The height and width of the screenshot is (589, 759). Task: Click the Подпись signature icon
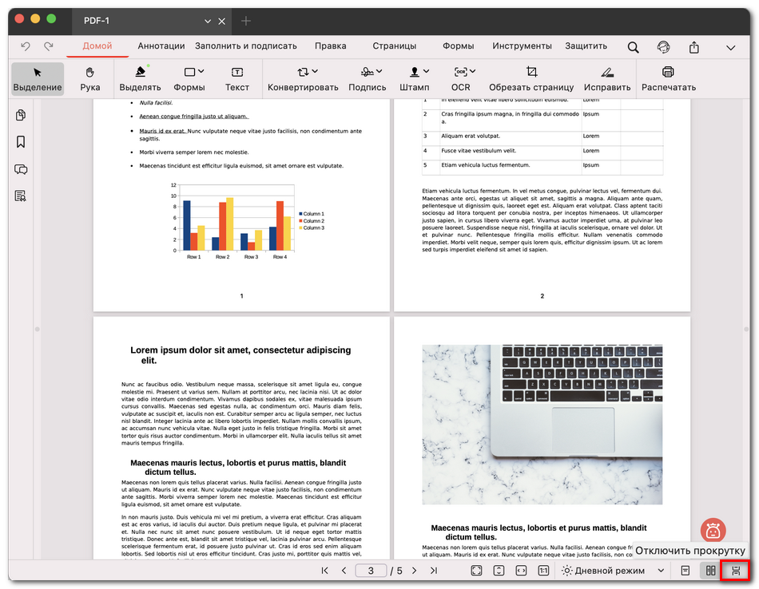tap(368, 72)
